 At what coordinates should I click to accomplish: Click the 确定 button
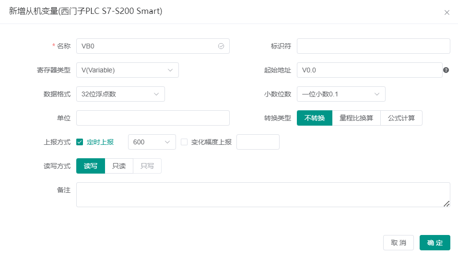click(435, 243)
